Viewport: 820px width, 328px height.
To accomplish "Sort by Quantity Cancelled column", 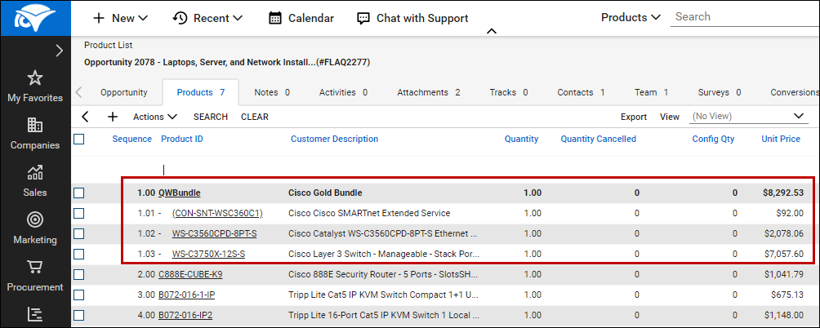I will [x=599, y=139].
